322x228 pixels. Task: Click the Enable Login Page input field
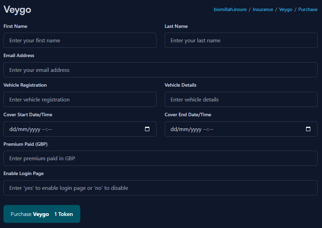click(160, 188)
